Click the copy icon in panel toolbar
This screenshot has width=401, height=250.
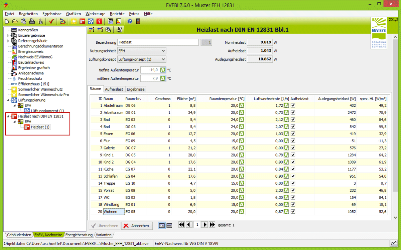108,30
